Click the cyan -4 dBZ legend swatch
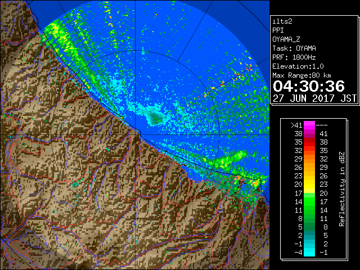 click(x=309, y=252)
